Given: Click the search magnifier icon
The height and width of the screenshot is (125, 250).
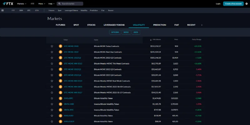Looking at the screenshot, I should coord(59,4).
